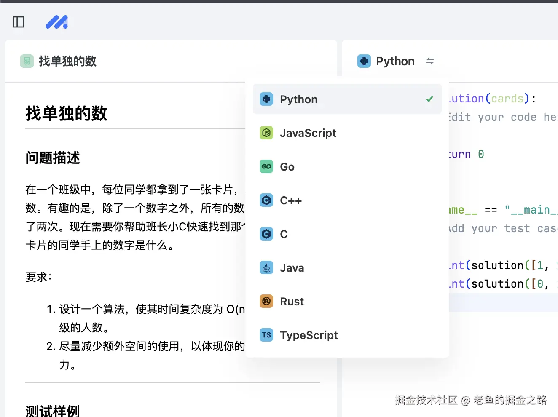The image size is (558, 417).
Task: Click the C++ language icon
Action: tap(266, 200)
